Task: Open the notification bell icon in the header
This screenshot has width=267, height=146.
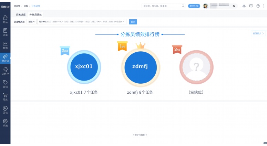Action: click(x=244, y=6)
